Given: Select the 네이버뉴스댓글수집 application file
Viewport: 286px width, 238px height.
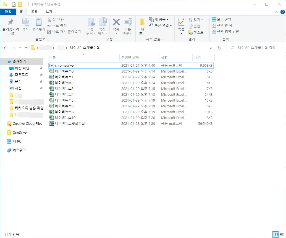Looking at the screenshot, I should (131, 124).
